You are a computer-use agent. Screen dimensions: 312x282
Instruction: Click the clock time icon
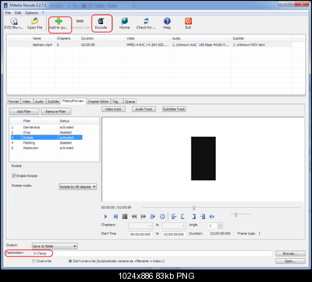pos(162,217)
